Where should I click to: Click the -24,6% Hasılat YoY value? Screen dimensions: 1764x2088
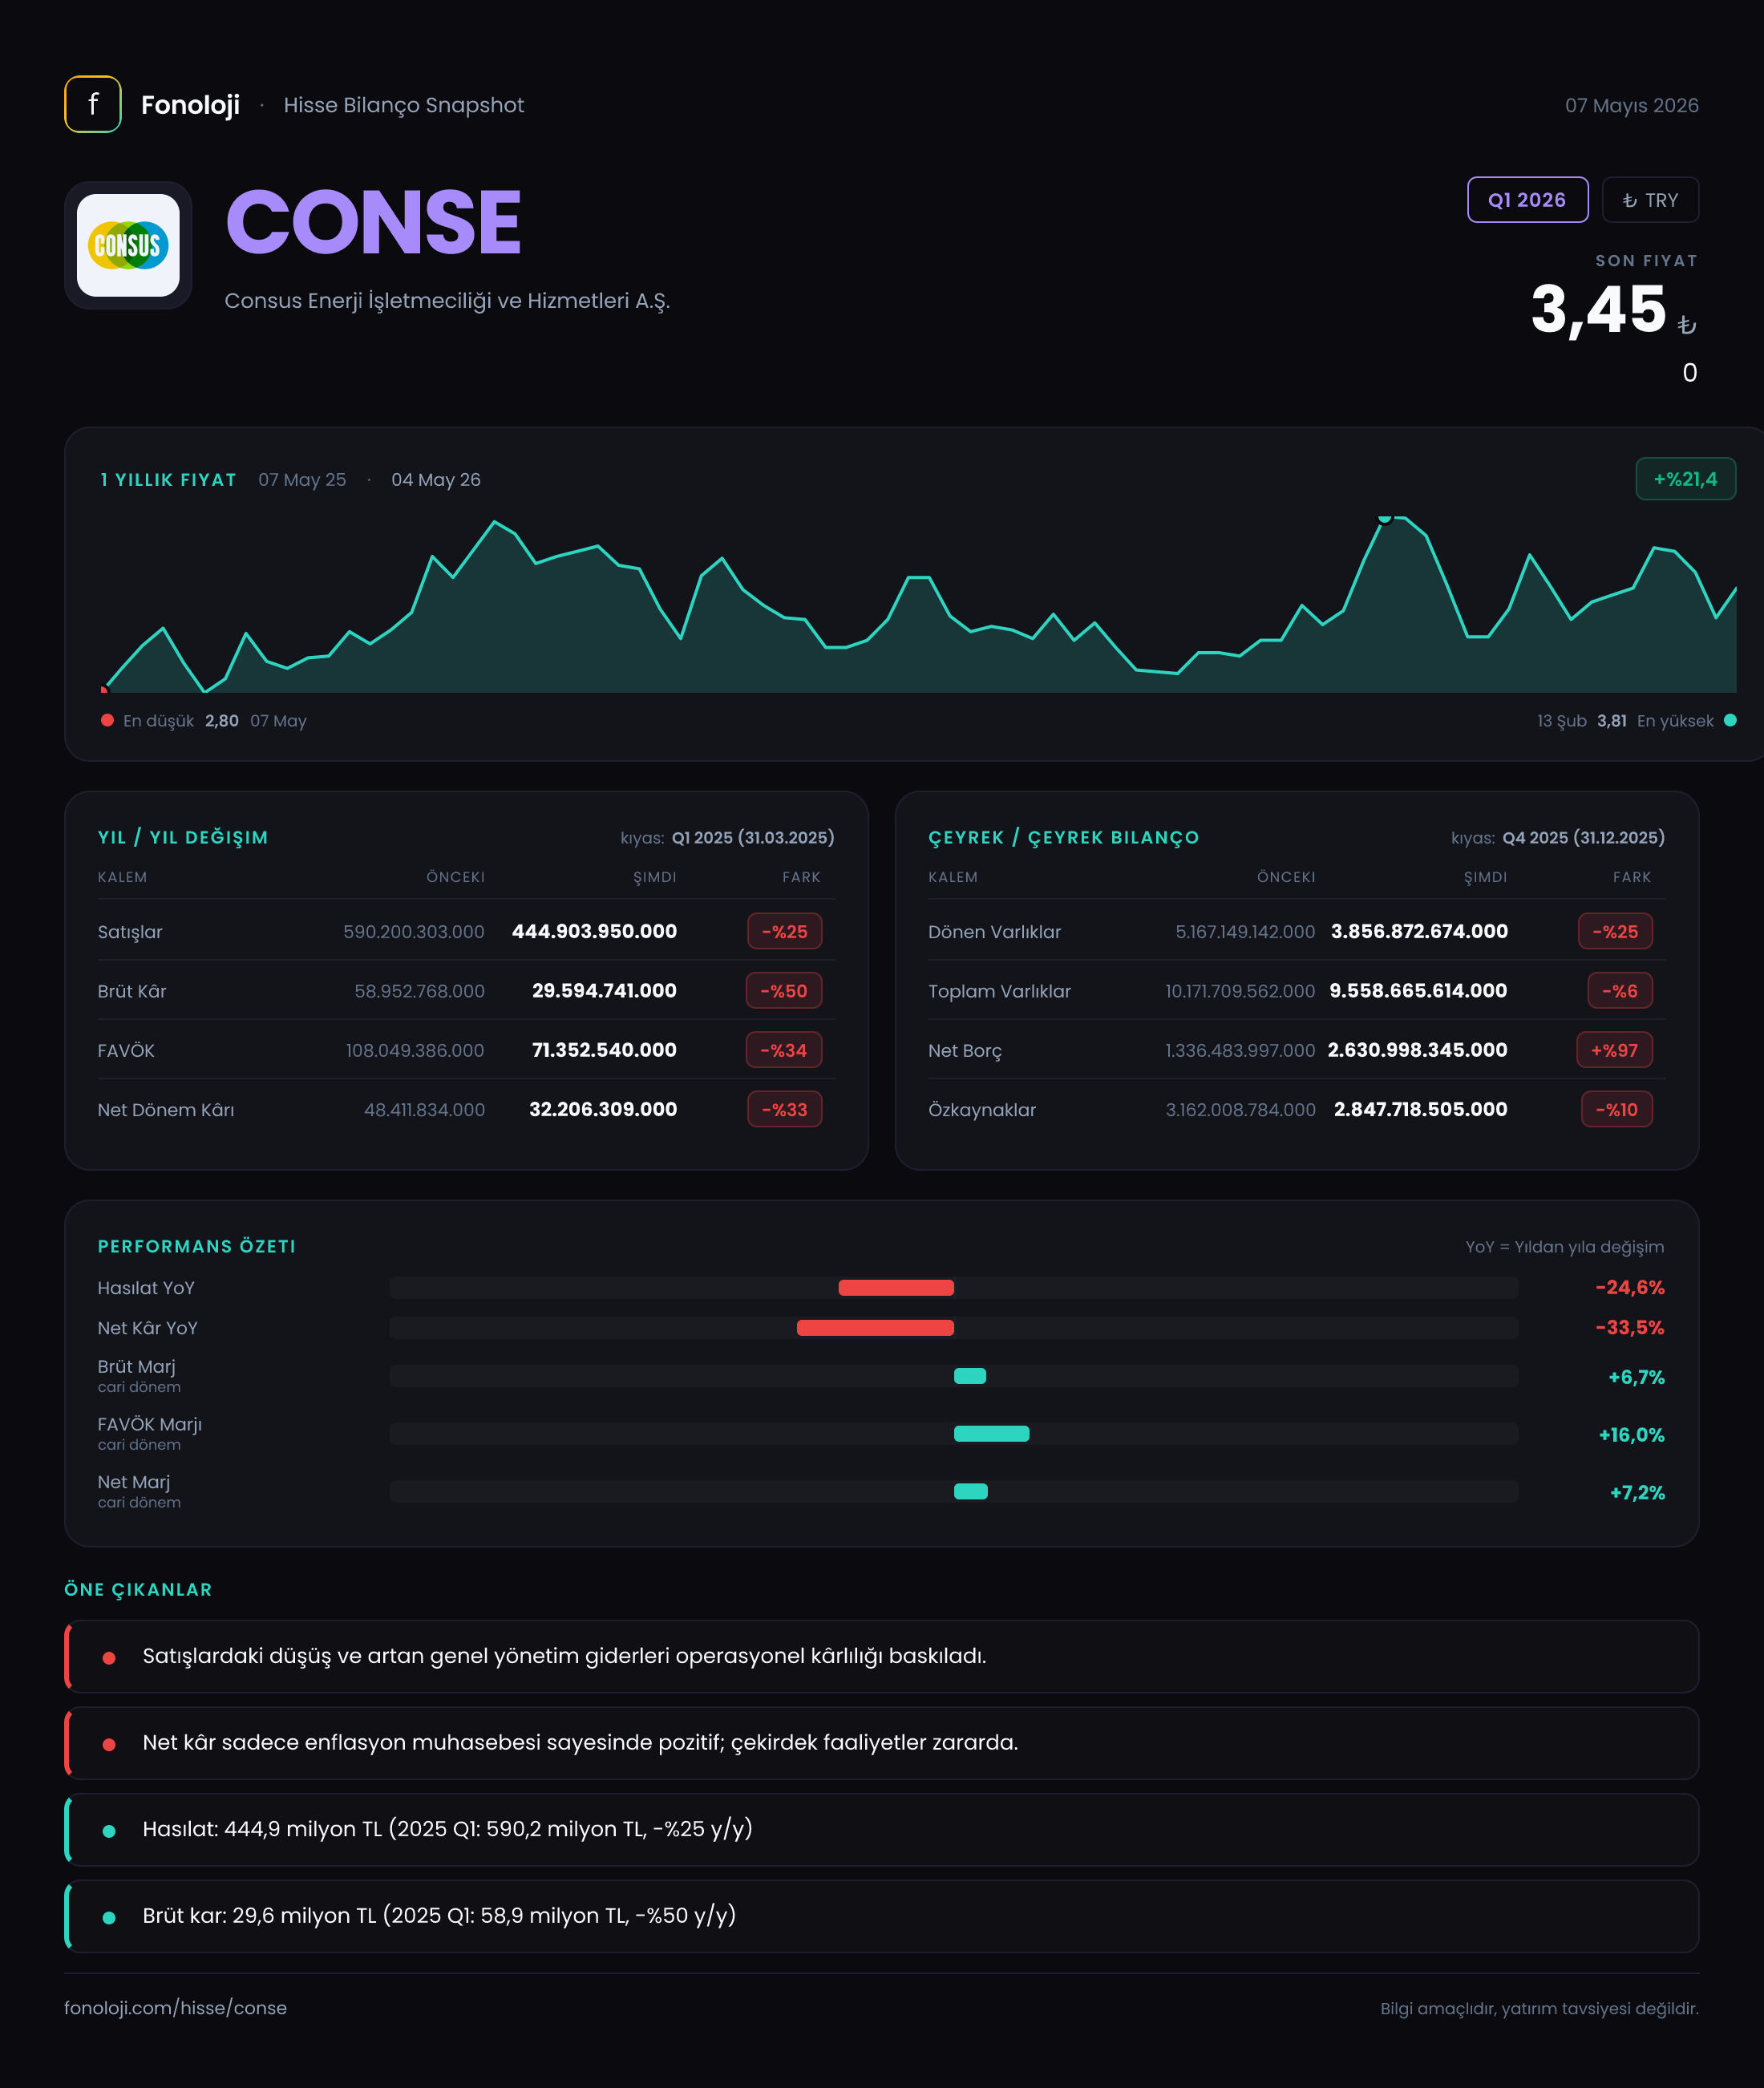tap(1630, 1288)
